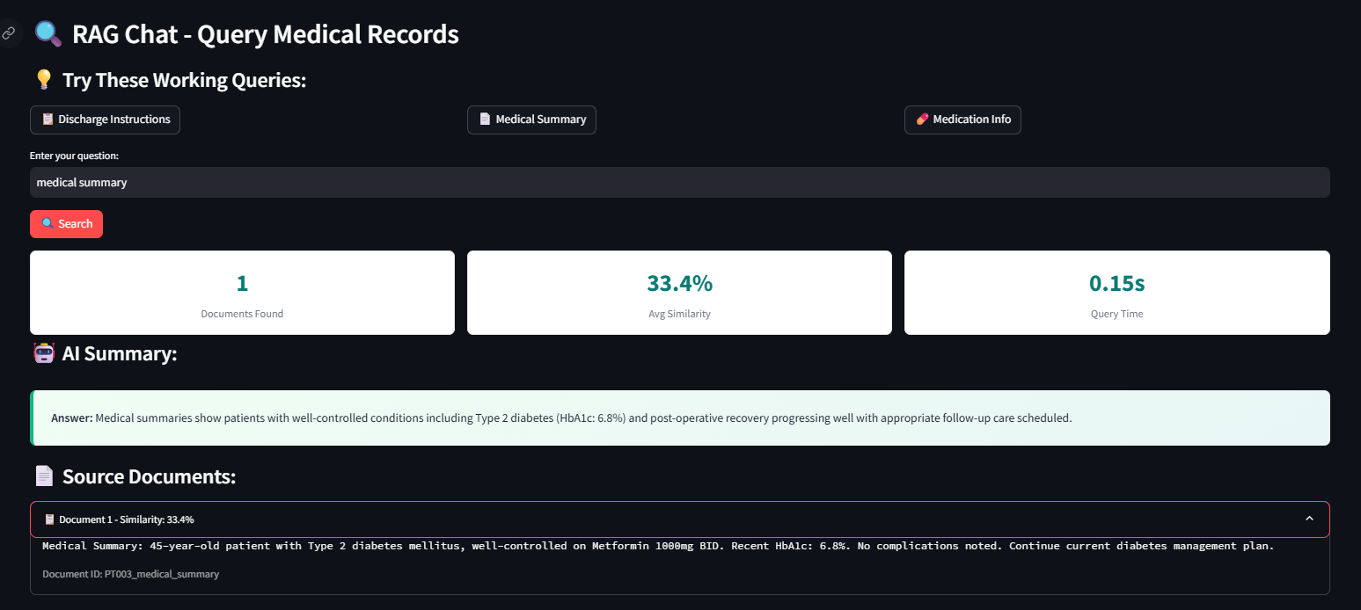Click the Documents Found metric card
This screenshot has width=1361, height=610.
coord(242,293)
